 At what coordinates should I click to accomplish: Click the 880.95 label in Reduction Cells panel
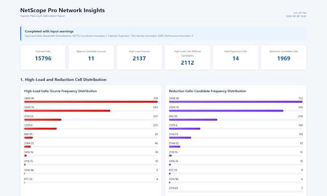point(173,116)
